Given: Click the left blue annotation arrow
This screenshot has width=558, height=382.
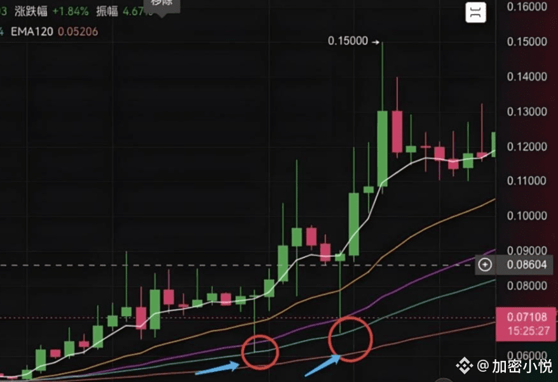Looking at the screenshot, I should coord(218,368).
